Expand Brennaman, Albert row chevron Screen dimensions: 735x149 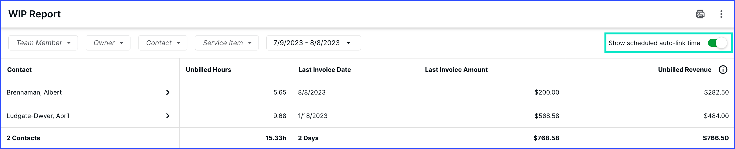pos(168,92)
